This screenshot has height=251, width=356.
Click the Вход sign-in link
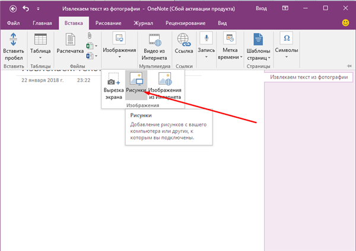pyautogui.click(x=261, y=9)
